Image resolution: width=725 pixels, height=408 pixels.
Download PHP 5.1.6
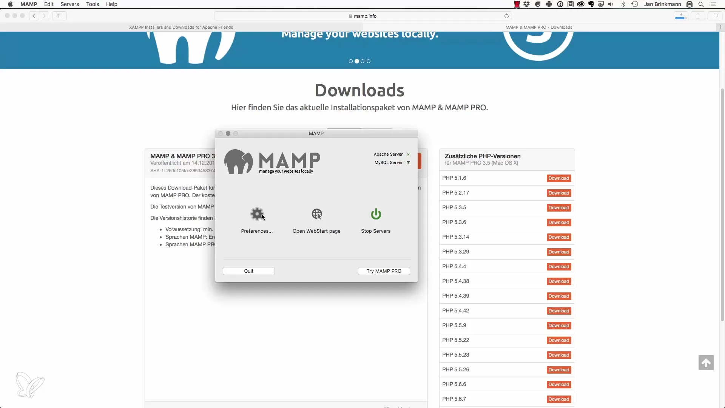click(559, 178)
